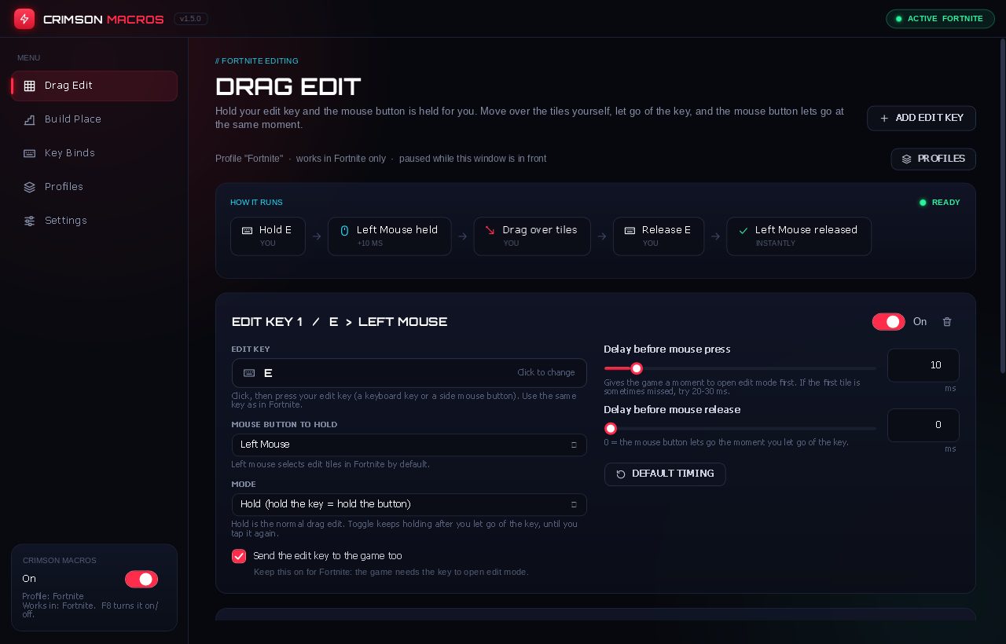This screenshot has width=1006, height=644.
Task: Click the Fortnite Editing breadcrumb label
Action: (x=257, y=61)
